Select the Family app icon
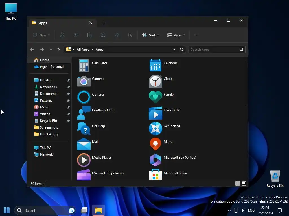 [x=156, y=97]
